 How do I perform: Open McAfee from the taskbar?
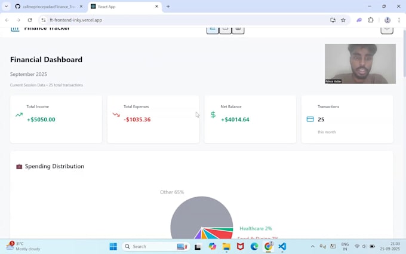pos(240,246)
